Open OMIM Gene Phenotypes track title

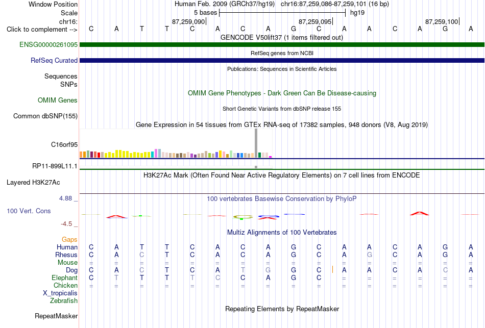click(x=282, y=93)
